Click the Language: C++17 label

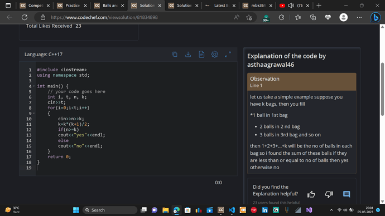click(44, 55)
